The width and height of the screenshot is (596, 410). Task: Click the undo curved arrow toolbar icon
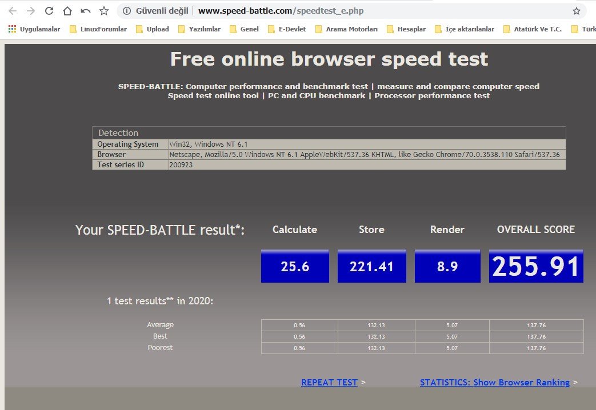86,11
